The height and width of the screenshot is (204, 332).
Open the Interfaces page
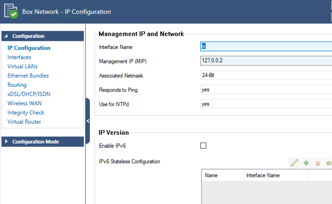(19, 57)
